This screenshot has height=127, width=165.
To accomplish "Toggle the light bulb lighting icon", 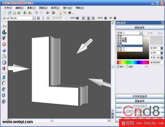I will [60, 13].
